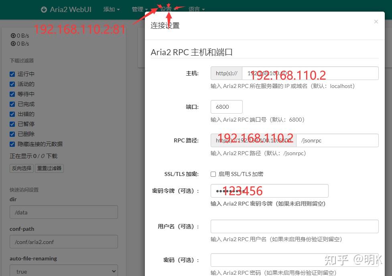
Task: Open the auto-file-renaming dropdown
Action: coord(63,271)
